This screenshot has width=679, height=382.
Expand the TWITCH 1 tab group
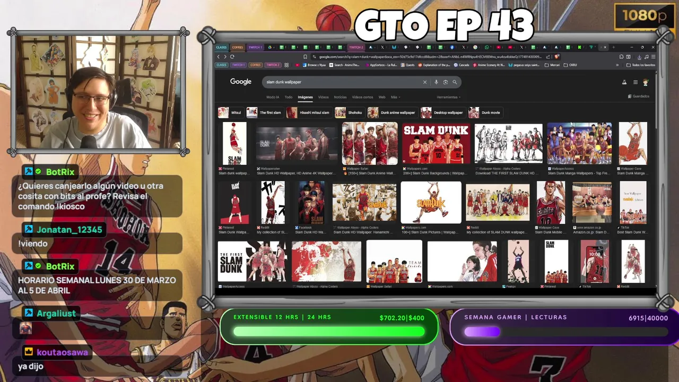[x=255, y=47]
